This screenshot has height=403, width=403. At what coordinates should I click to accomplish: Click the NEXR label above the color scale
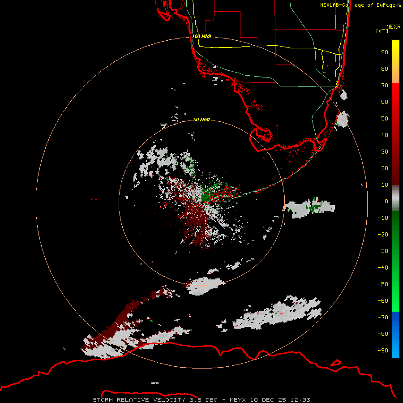[394, 27]
